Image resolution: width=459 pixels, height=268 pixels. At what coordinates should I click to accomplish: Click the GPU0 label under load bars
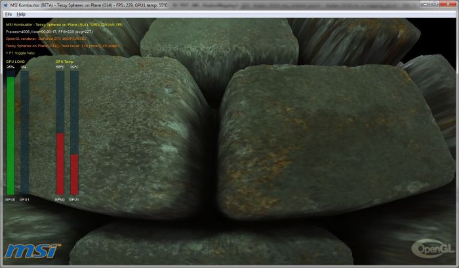[10, 200]
